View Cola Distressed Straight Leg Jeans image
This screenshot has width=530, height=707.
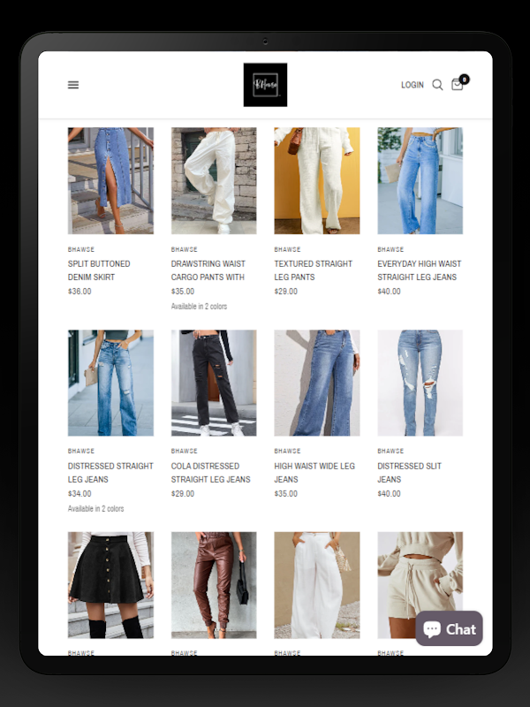tap(214, 383)
